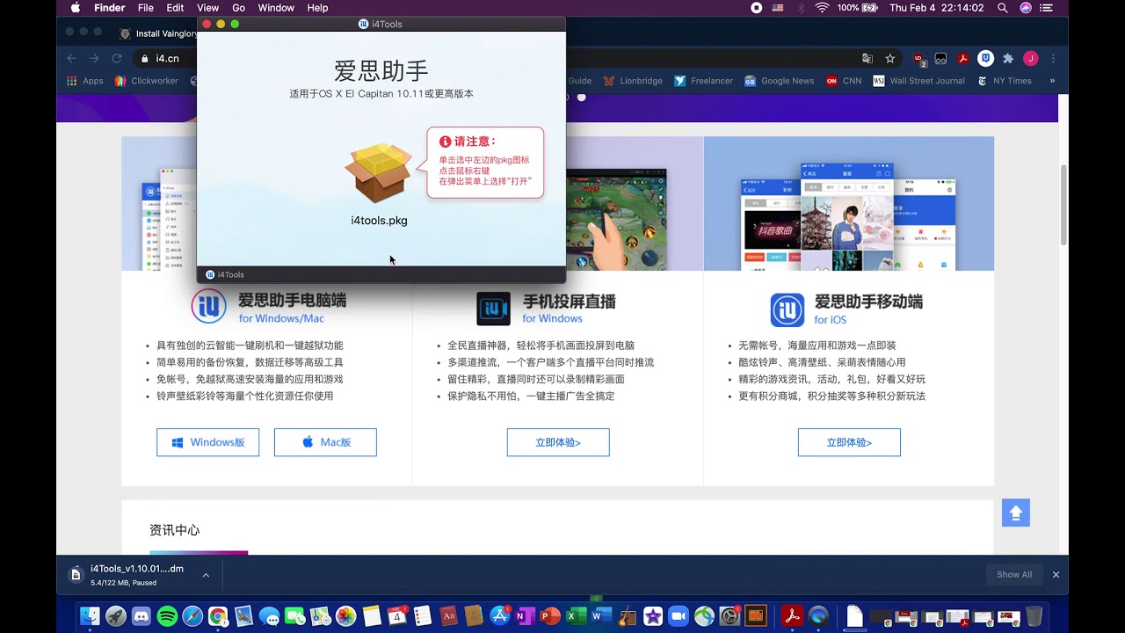Open the CNN bookmark
This screenshot has height=633, width=1125.
(844, 81)
